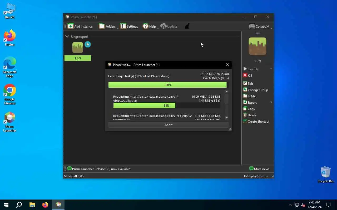
Task: Click Edit in the instance sidebar
Action: pos(248,83)
